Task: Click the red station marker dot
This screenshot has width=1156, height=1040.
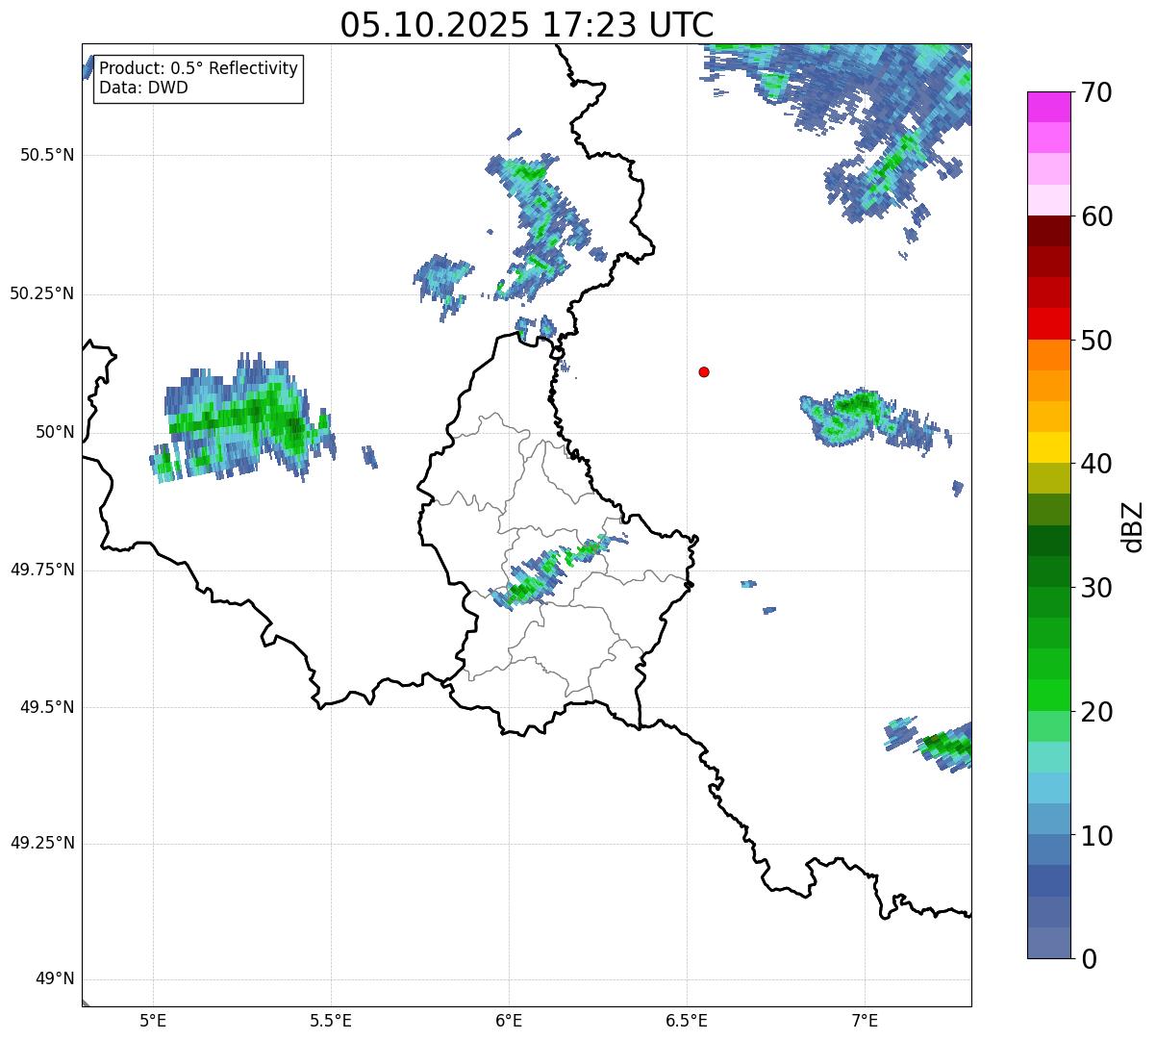Action: click(x=704, y=371)
